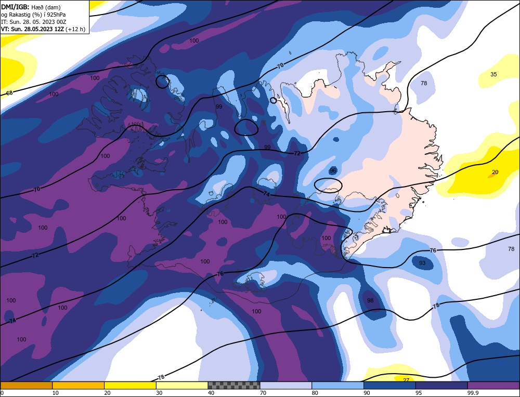
Task: Click the checkered 40–70 legend swatch
Action: (x=234, y=386)
